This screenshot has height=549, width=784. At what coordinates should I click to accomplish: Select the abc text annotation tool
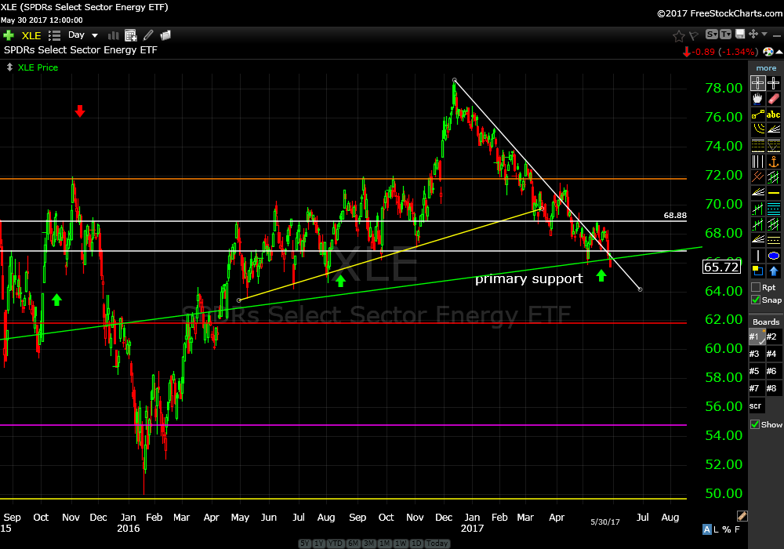774,115
